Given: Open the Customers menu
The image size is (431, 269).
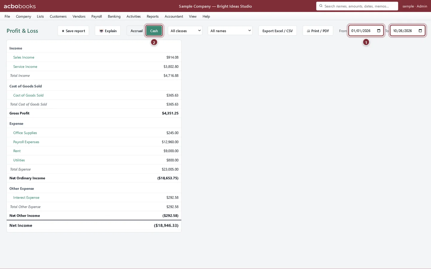Looking at the screenshot, I should click(58, 16).
